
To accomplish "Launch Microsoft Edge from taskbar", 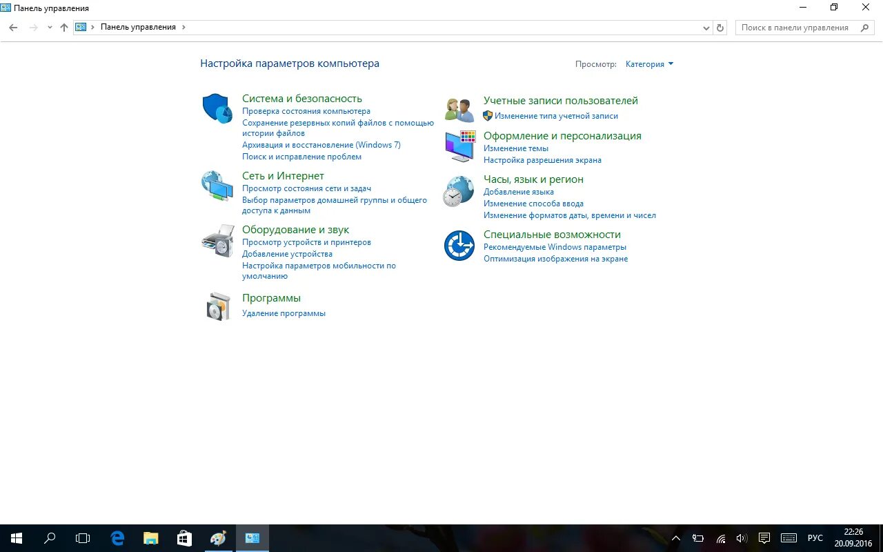I will pyautogui.click(x=118, y=538).
